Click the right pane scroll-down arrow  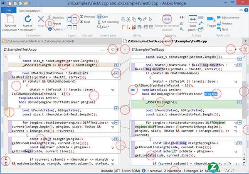tap(244, 154)
